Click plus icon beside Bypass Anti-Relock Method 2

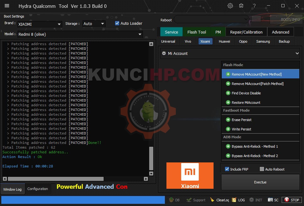click(228, 156)
